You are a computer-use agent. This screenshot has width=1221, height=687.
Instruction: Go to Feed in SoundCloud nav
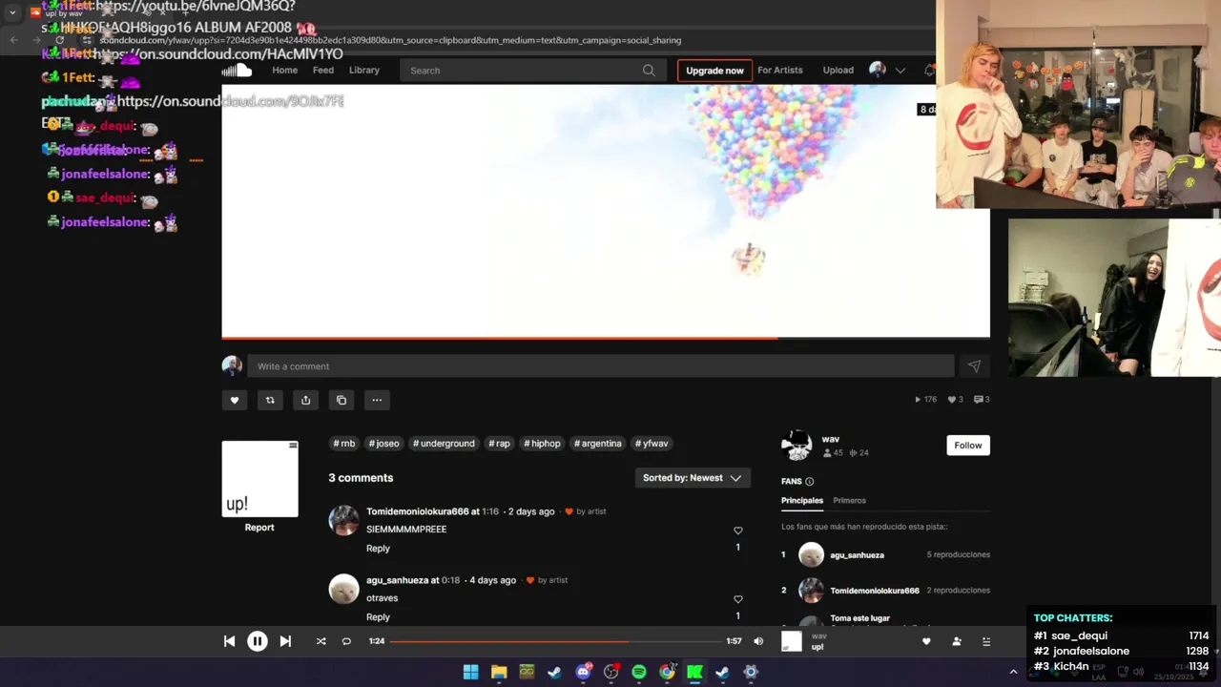click(x=323, y=71)
